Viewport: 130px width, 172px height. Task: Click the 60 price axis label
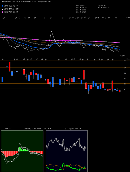click(x=125, y=73)
